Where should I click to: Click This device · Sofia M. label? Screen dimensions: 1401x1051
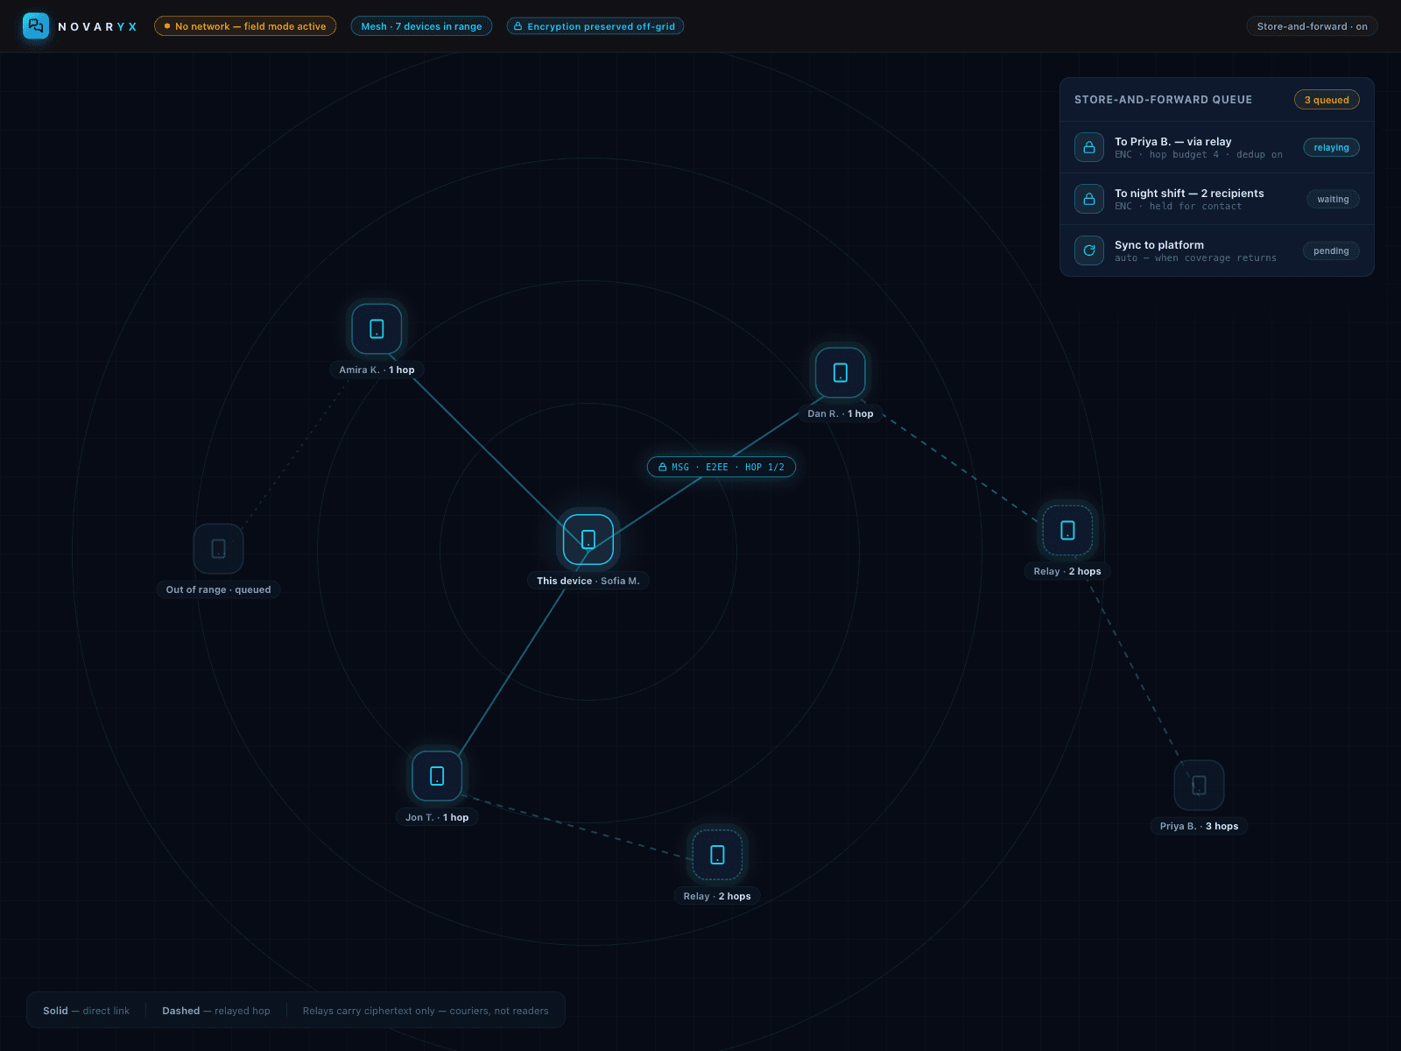[x=588, y=581]
